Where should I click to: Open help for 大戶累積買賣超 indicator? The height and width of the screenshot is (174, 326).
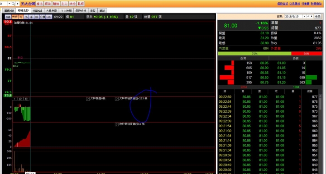(x=117, y=99)
